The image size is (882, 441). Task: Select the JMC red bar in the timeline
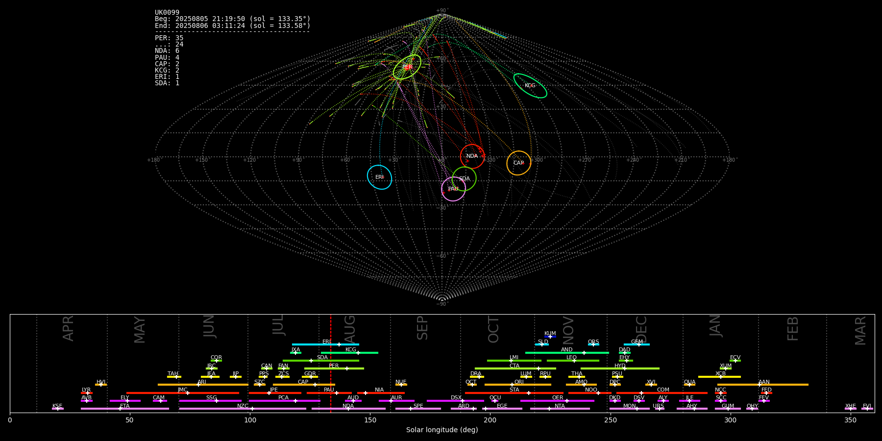[183, 393]
